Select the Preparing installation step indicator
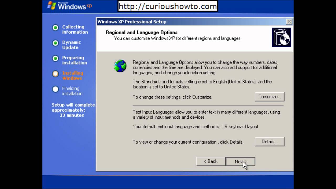Image resolution: width=336 pixels, height=189 pixels. point(55,58)
